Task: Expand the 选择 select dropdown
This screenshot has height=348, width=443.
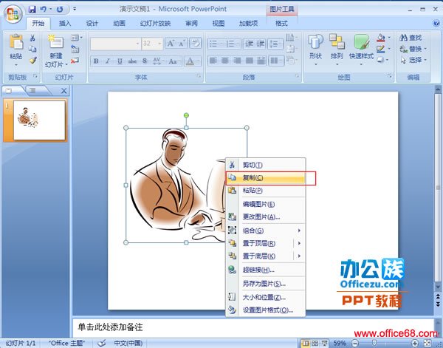Action: tap(425, 60)
